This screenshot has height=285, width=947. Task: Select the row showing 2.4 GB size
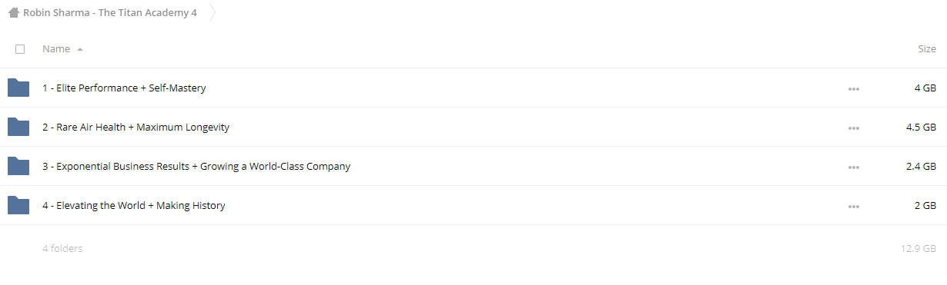[473, 167]
